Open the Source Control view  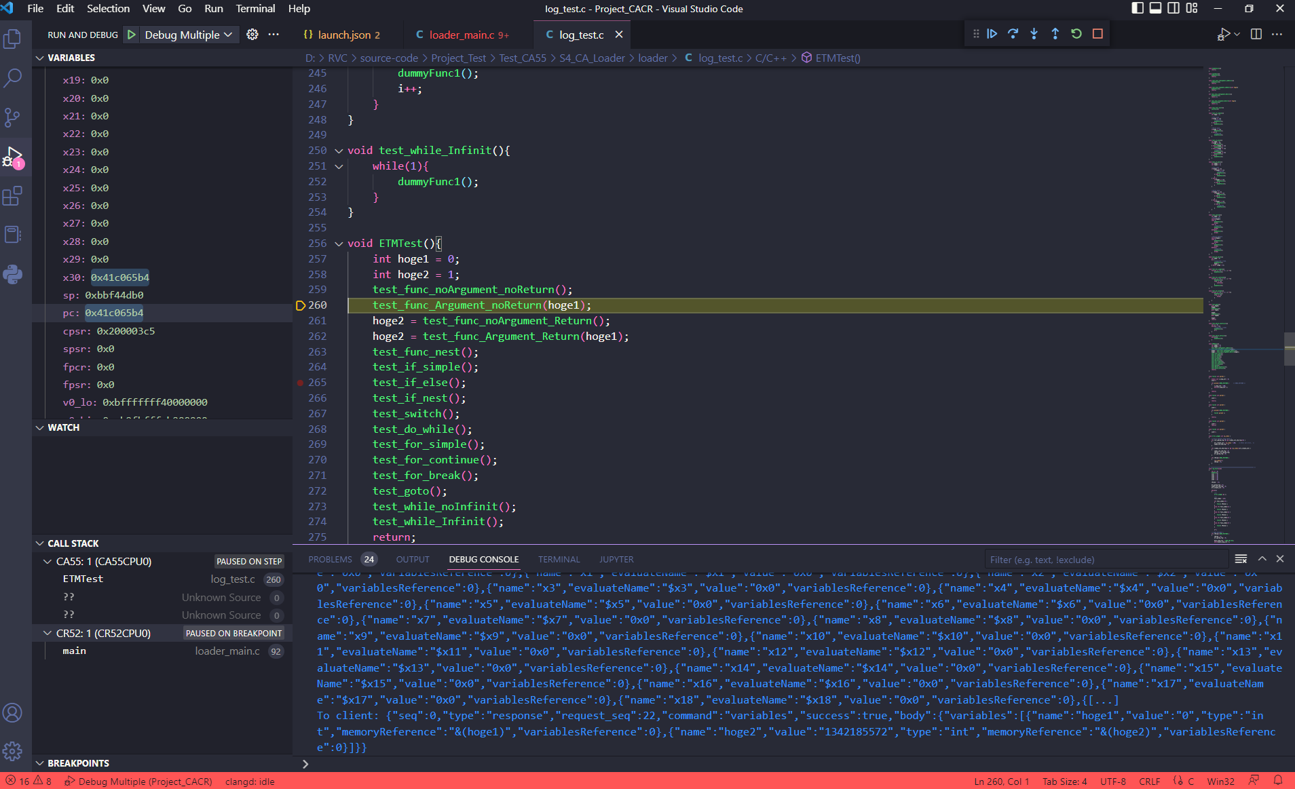coord(12,117)
